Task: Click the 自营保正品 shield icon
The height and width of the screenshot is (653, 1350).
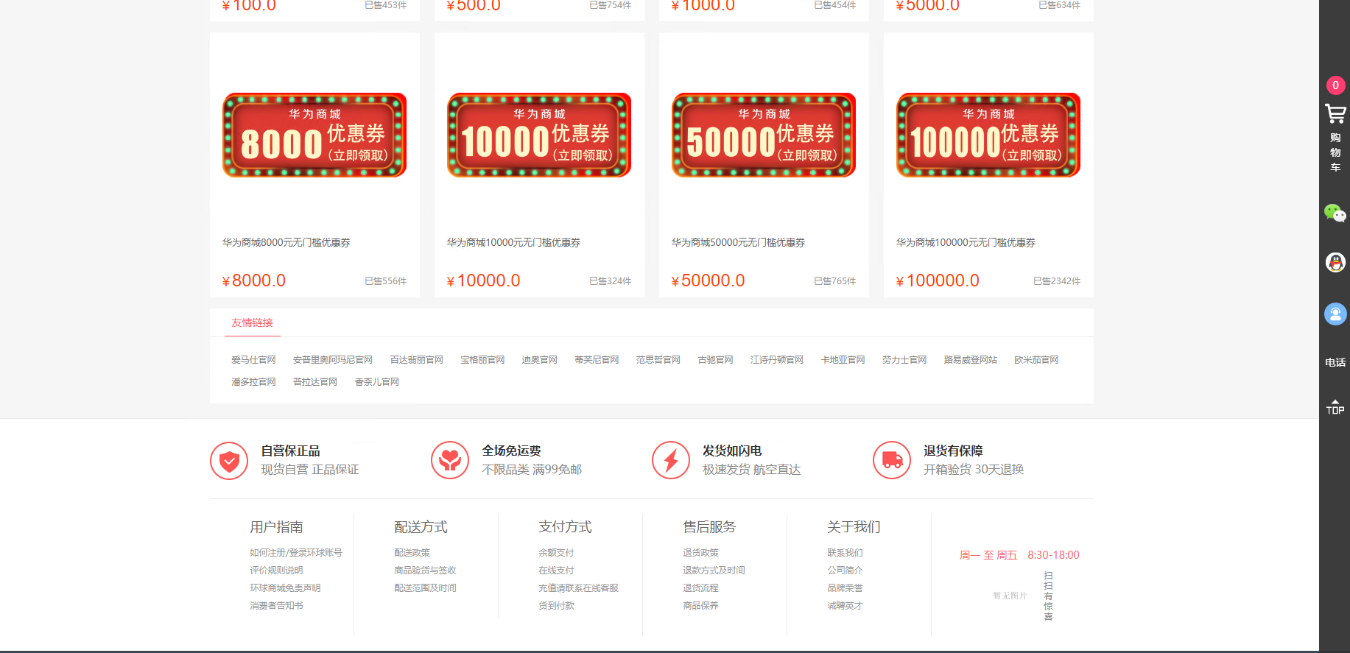Action: 229,461
